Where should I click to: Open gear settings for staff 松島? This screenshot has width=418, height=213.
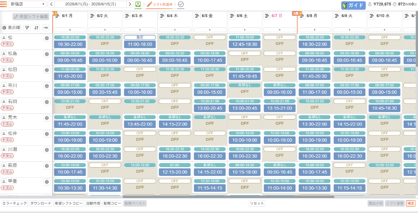click(47, 54)
